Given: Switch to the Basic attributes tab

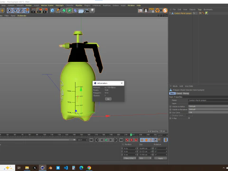Looking at the screenshot, I should pos(172,94).
